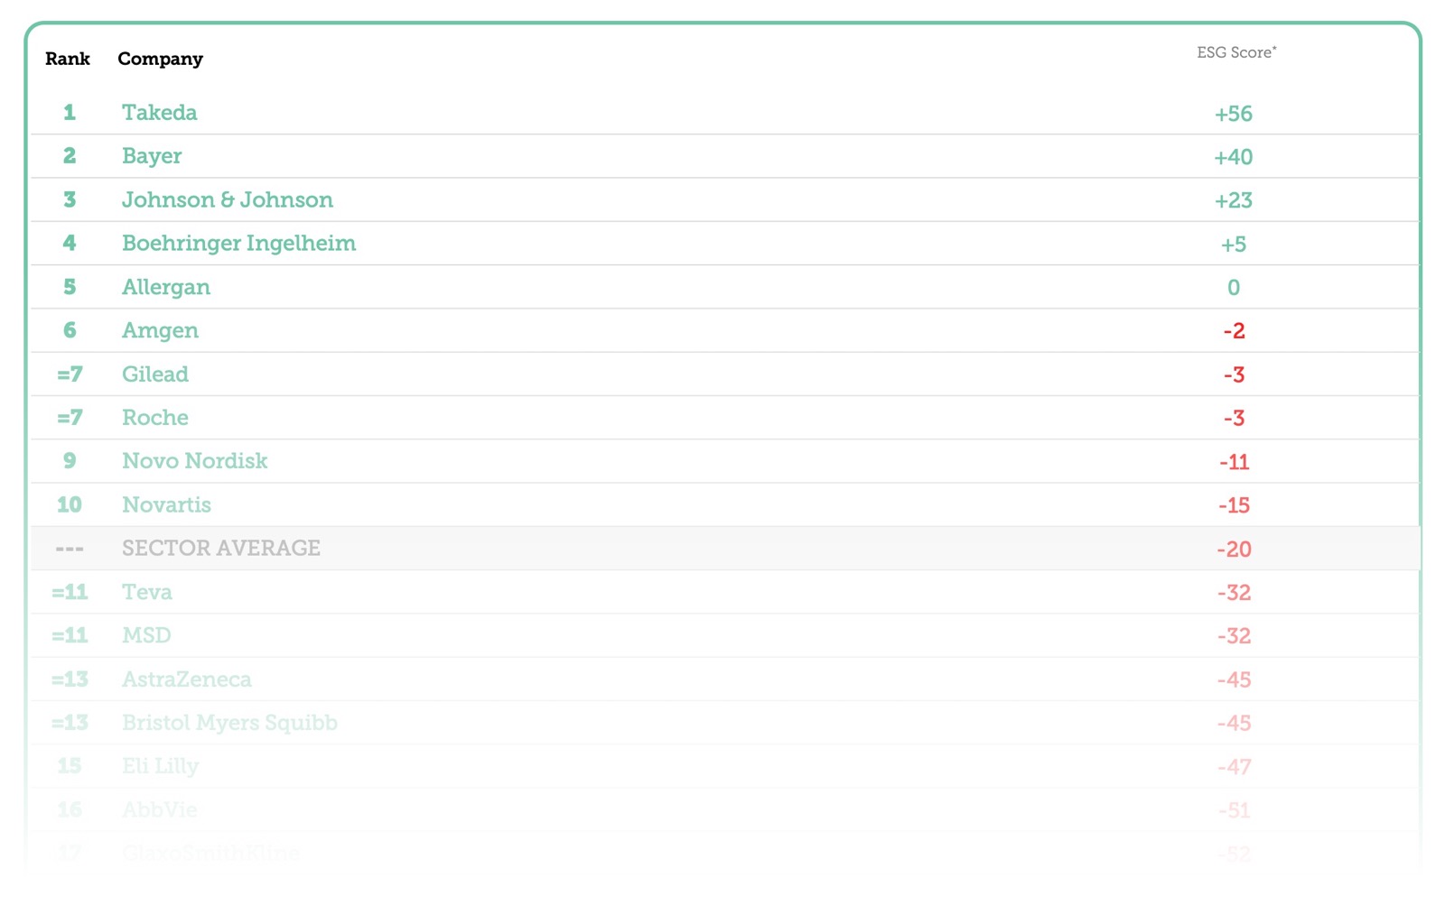1445x924 pixels.
Task: Click the Roche company name
Action: [x=155, y=417]
